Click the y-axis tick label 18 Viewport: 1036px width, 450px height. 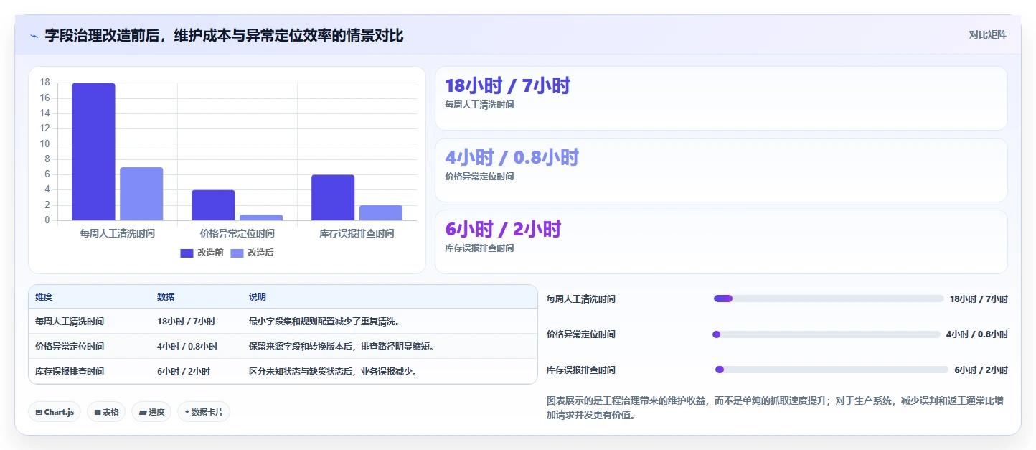click(44, 83)
